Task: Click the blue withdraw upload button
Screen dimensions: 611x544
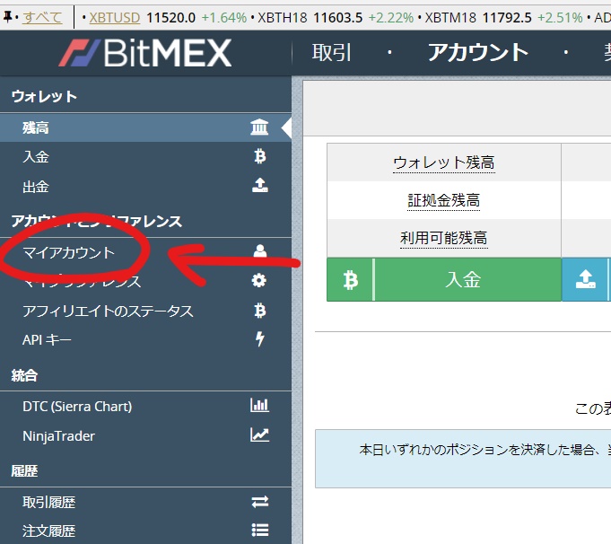Action: tap(586, 279)
